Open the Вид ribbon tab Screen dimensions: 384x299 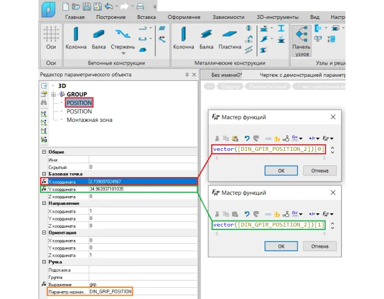pos(315,17)
